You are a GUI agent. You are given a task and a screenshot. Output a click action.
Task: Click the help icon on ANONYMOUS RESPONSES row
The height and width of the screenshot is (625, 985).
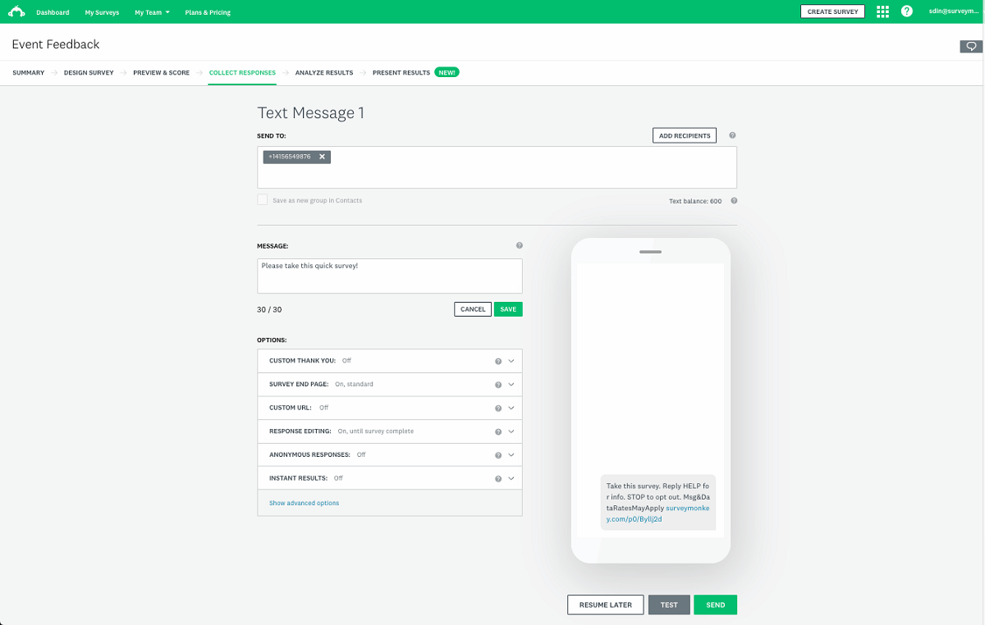(x=497, y=454)
